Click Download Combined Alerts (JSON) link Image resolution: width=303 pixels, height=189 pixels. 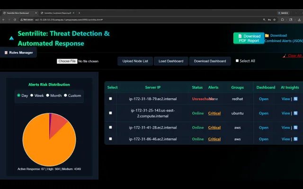283,38
